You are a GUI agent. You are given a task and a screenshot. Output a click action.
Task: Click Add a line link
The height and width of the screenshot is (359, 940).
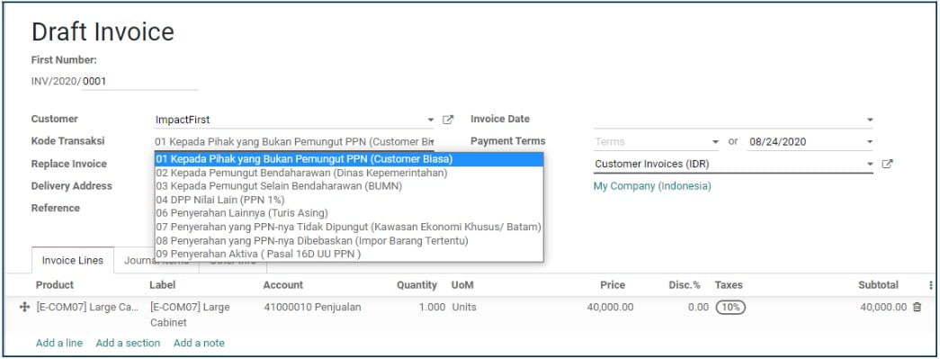[59, 343]
